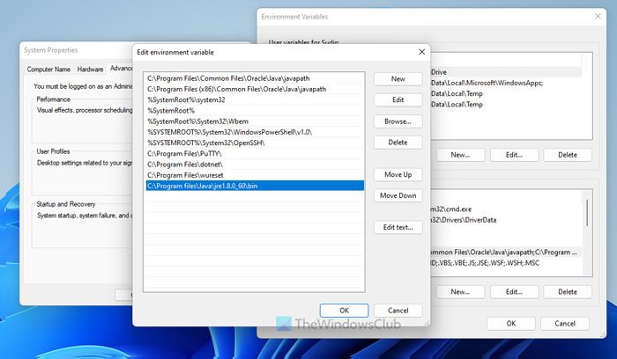
Task: Select the Program Files (x86) Oracle javapath entry
Action: coord(255,89)
